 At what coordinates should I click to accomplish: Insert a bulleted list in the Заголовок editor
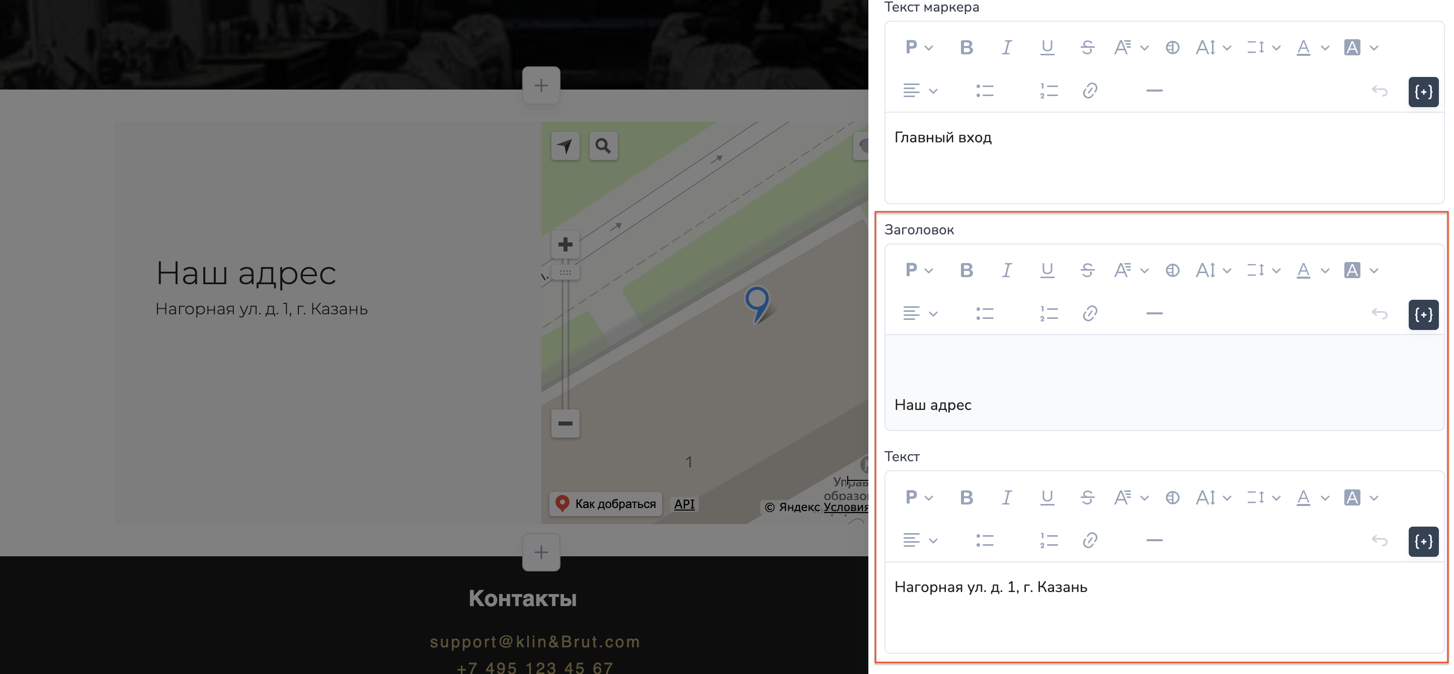[985, 314]
